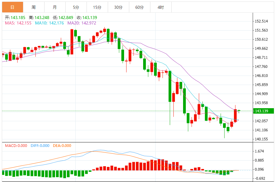Click the MA5: 142.155 indicator label
The width and height of the screenshot is (276, 182).
pos(18,23)
